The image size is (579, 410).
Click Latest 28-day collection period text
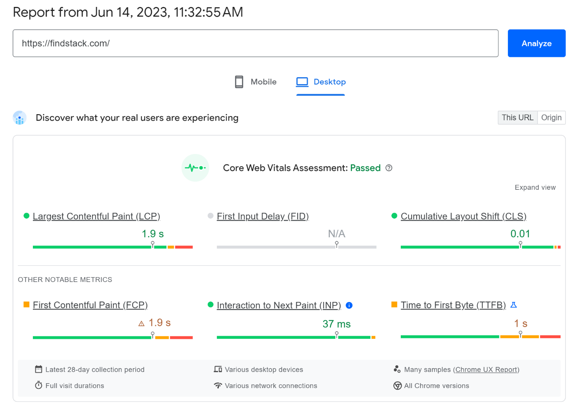coord(95,369)
